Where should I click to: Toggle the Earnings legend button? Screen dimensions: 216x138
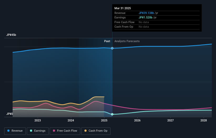click(x=38, y=131)
